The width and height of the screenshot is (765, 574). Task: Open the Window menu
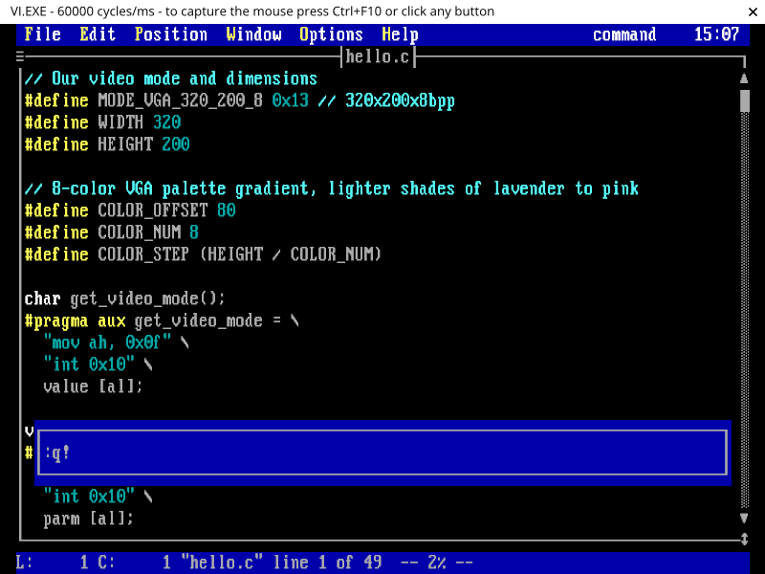coord(253,34)
